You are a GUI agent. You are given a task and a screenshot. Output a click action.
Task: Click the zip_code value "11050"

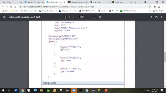tap(67, 30)
